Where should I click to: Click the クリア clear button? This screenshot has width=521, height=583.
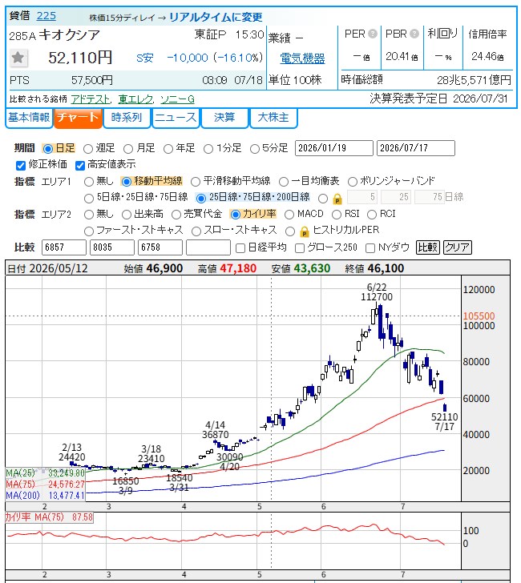click(x=458, y=247)
